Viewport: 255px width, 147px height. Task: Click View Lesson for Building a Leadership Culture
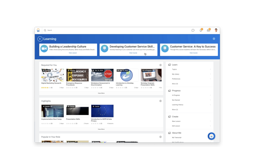(x=73, y=53)
